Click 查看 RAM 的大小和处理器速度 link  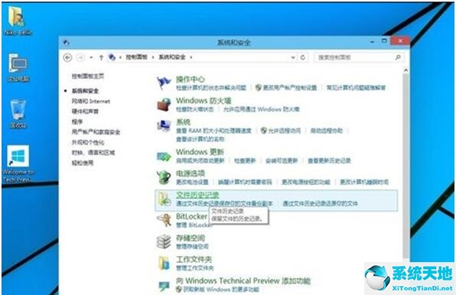[213, 131]
